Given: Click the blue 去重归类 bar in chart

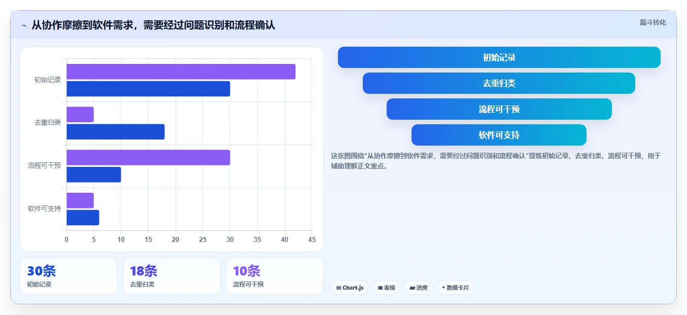Looking at the screenshot, I should pyautogui.click(x=116, y=132).
